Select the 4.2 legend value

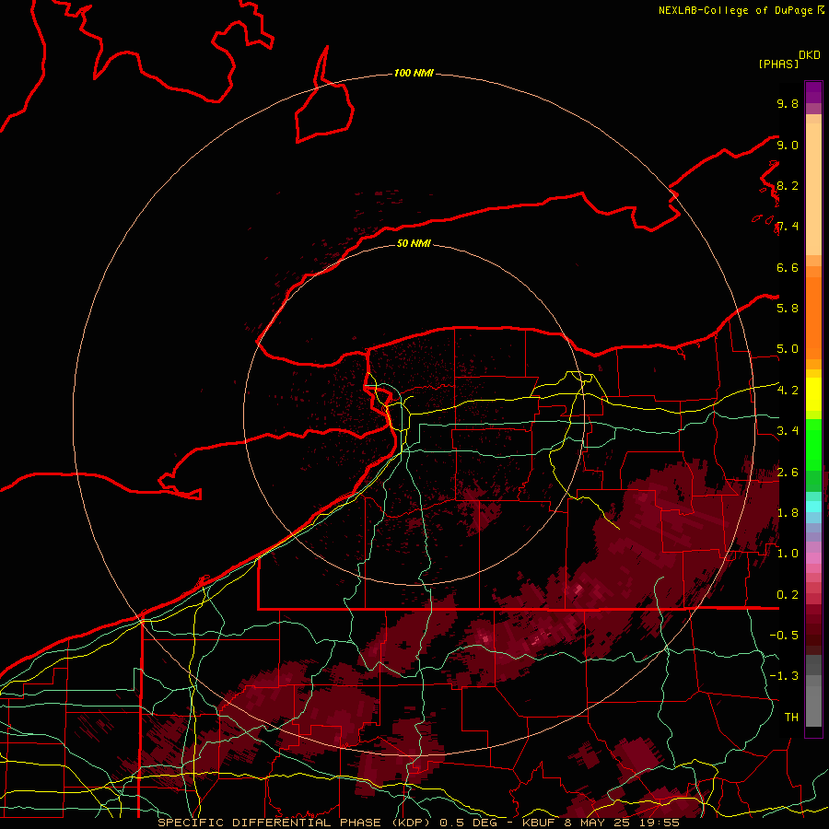(x=788, y=391)
